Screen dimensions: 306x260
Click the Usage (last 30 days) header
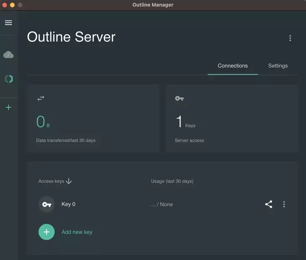point(172,181)
